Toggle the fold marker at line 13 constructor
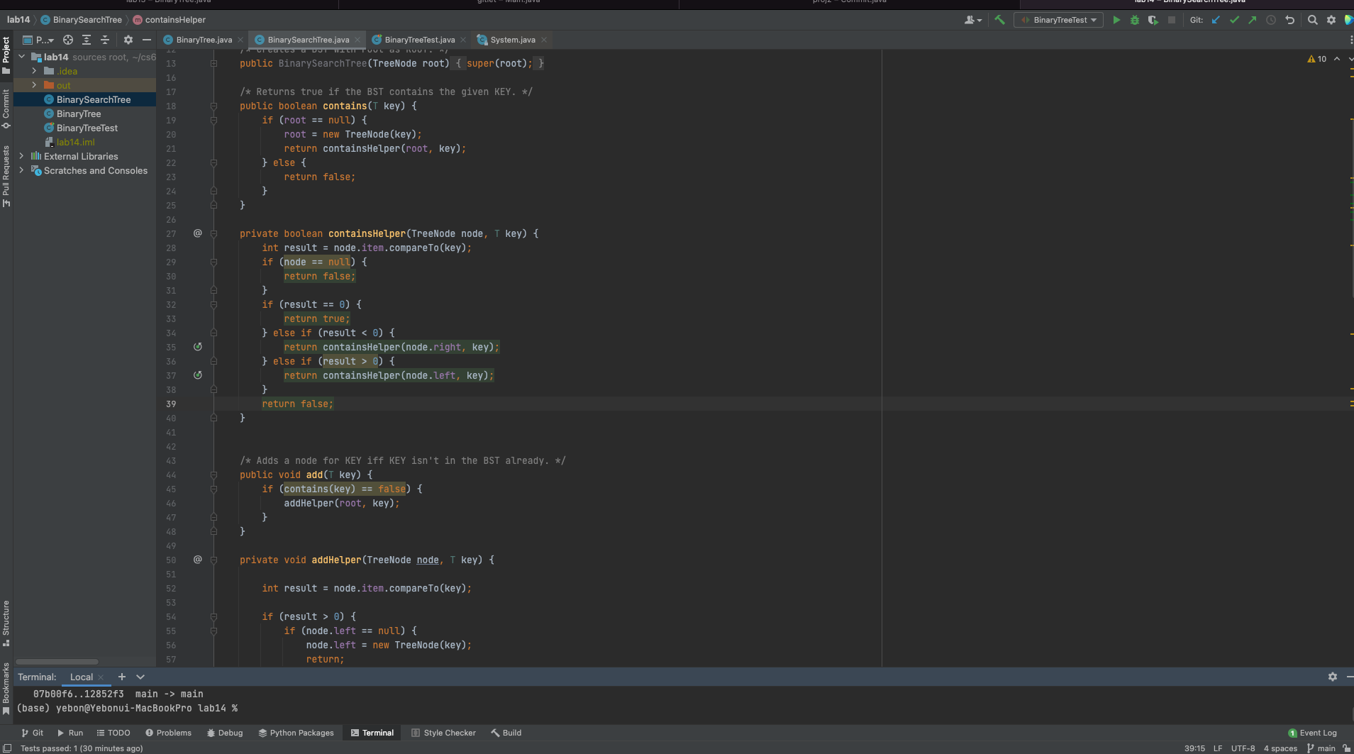 tap(213, 64)
